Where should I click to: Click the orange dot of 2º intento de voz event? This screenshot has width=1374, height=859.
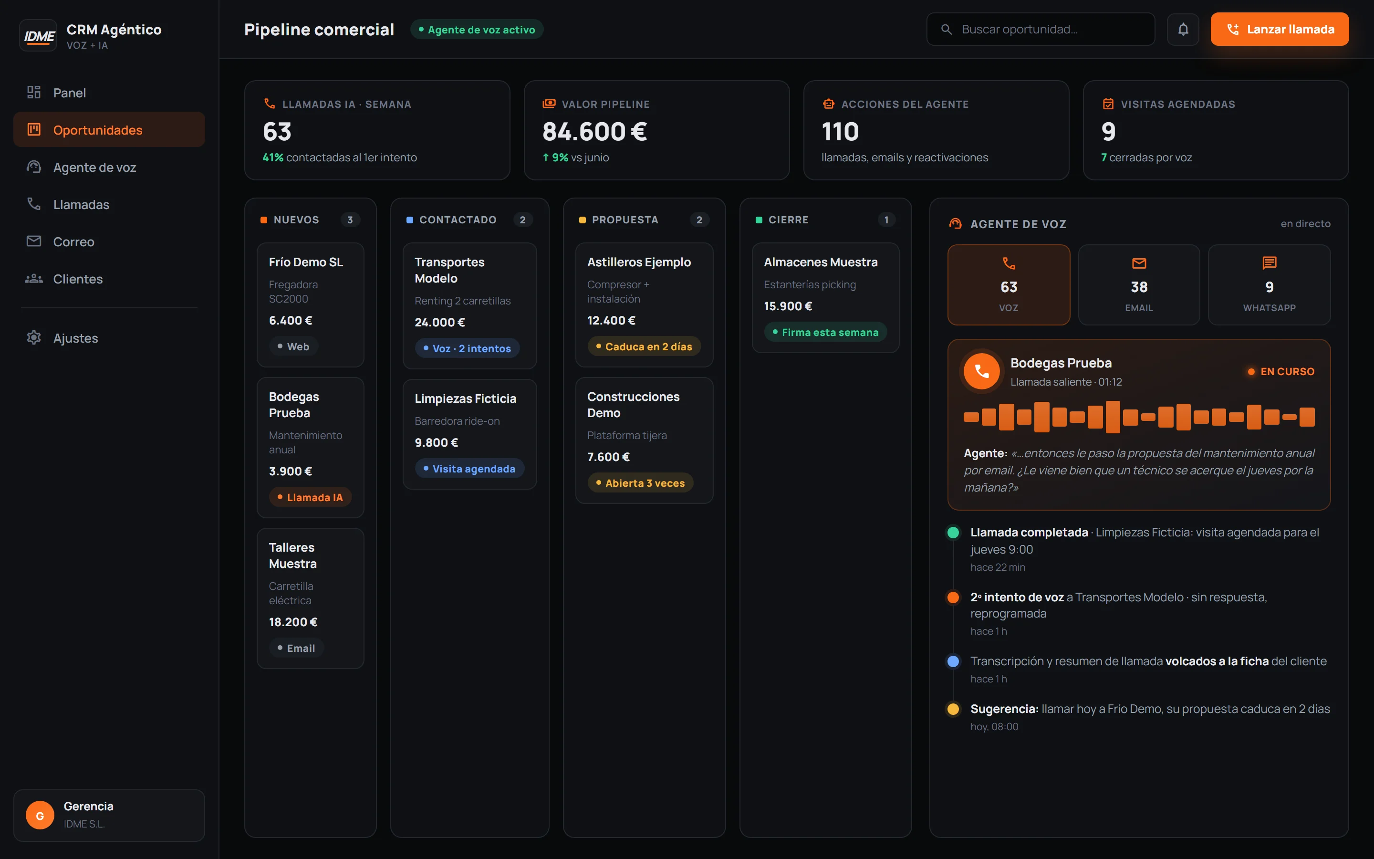point(953,597)
